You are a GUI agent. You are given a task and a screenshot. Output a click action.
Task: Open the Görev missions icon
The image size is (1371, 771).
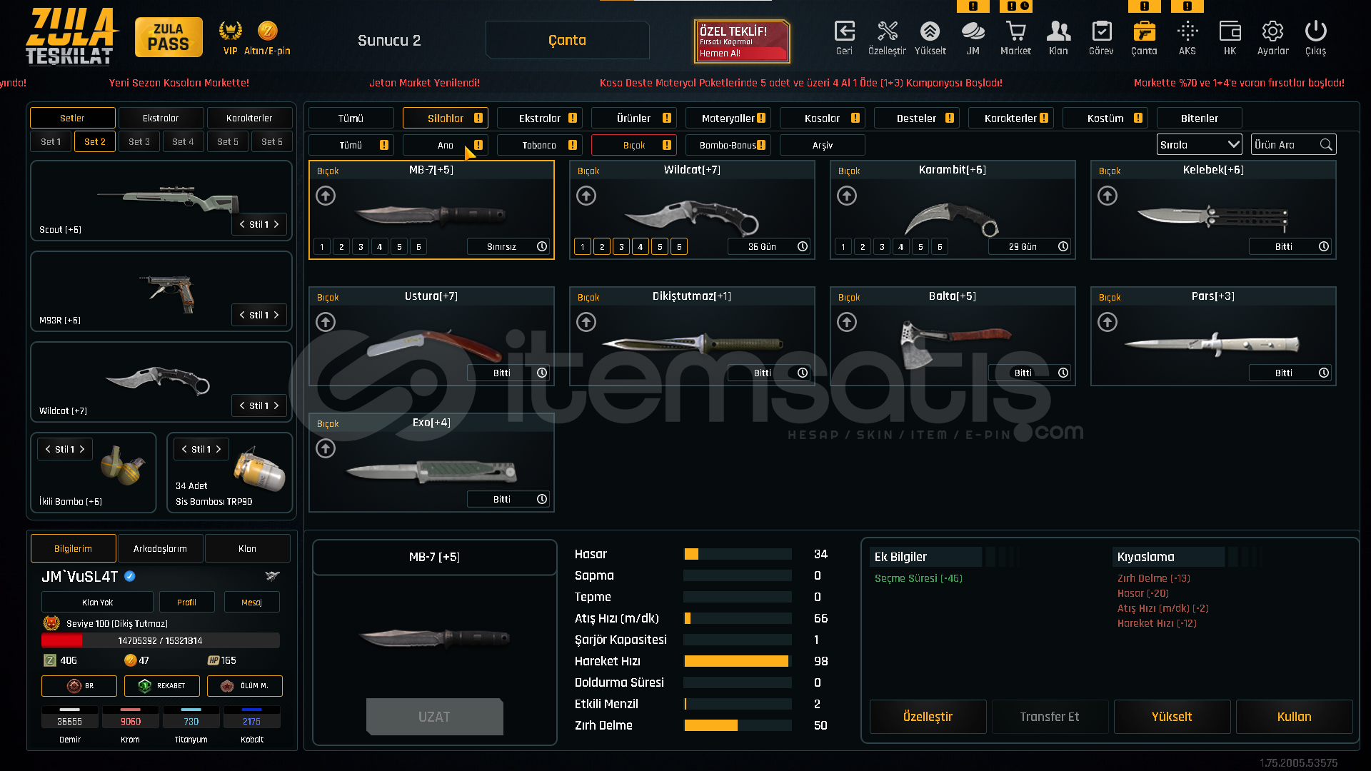click(x=1101, y=31)
